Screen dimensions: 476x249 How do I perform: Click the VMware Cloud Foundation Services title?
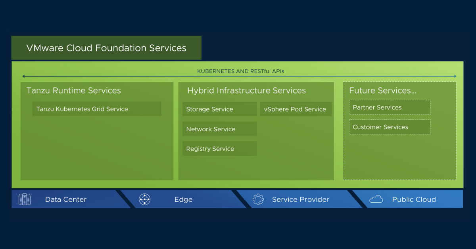(x=106, y=48)
